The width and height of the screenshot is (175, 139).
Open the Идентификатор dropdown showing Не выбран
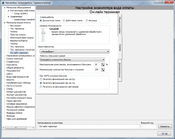(x=75, y=51)
